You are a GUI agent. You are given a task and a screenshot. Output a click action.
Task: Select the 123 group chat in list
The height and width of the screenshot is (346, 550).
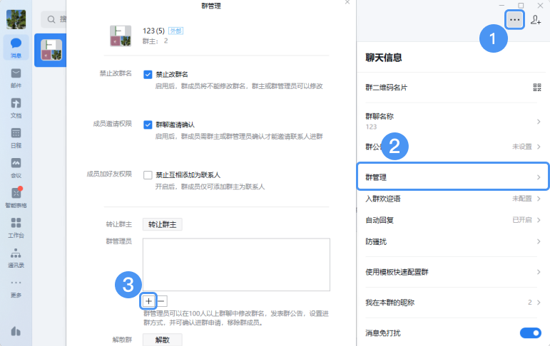(x=51, y=50)
